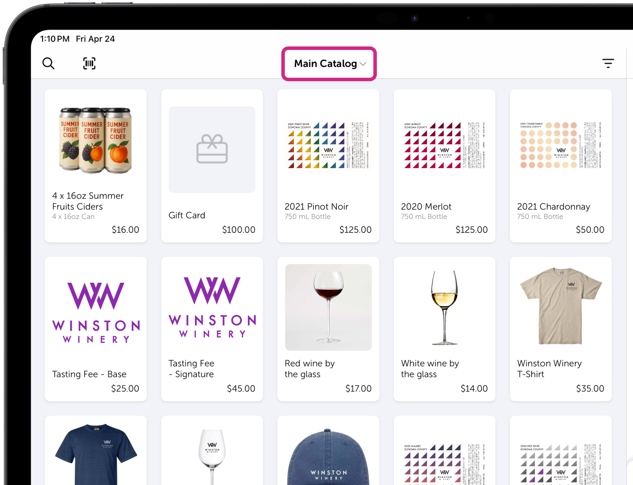Screen dimensions: 633x485
Task: Select the 2021 Pinot Noir label image
Action: point(328,145)
